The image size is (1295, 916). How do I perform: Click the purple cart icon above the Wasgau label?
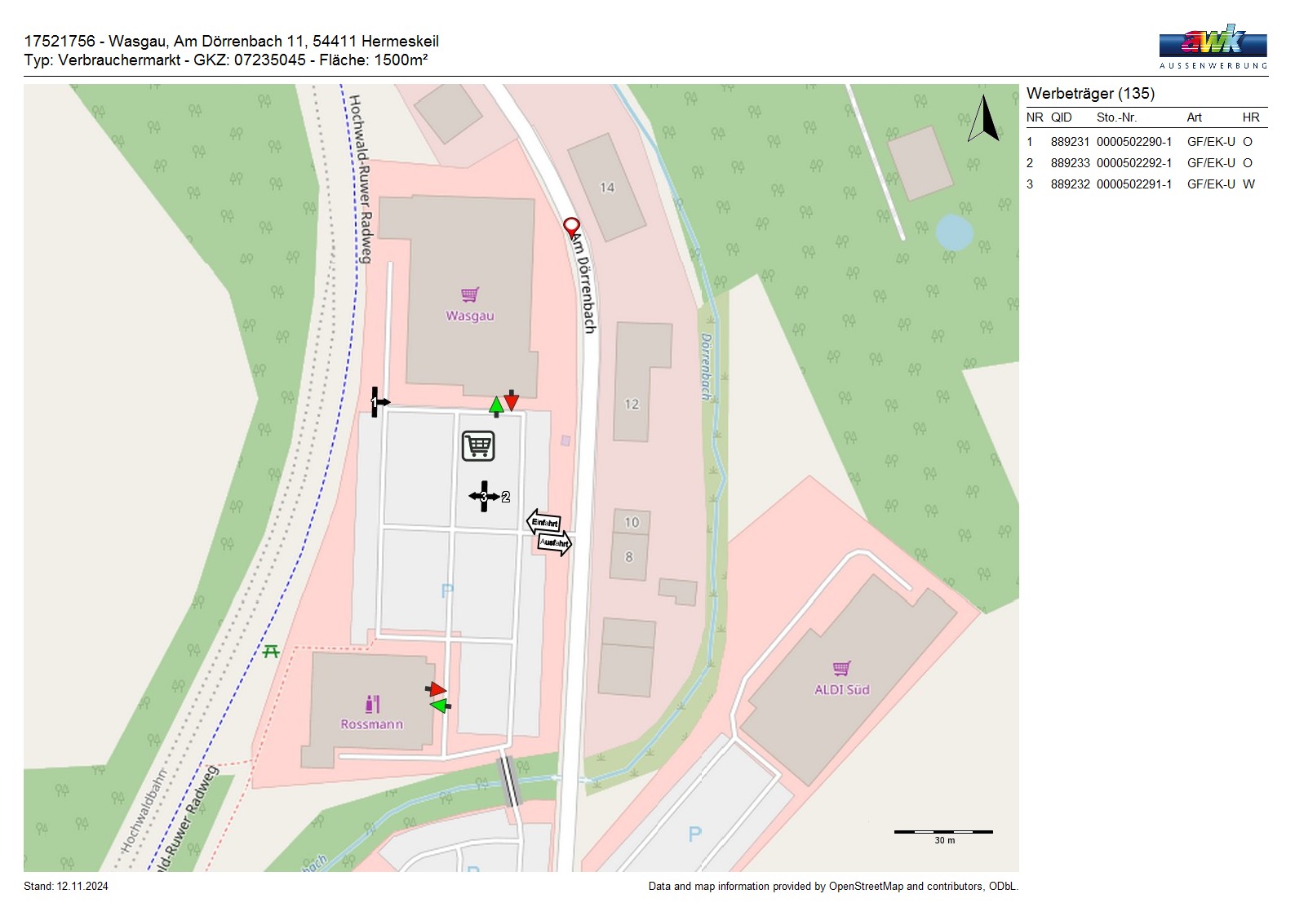tap(469, 294)
